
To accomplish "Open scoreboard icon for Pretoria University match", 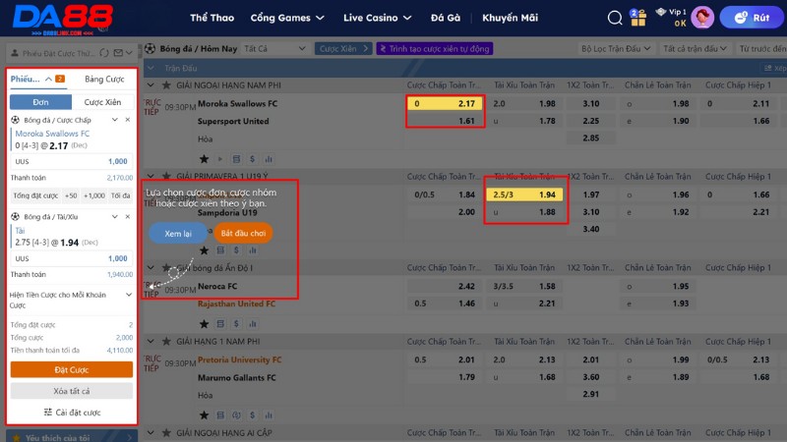I will point(219,414).
